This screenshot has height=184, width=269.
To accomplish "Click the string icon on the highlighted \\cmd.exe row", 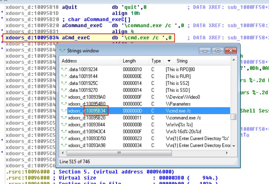I will tap(64, 111).
